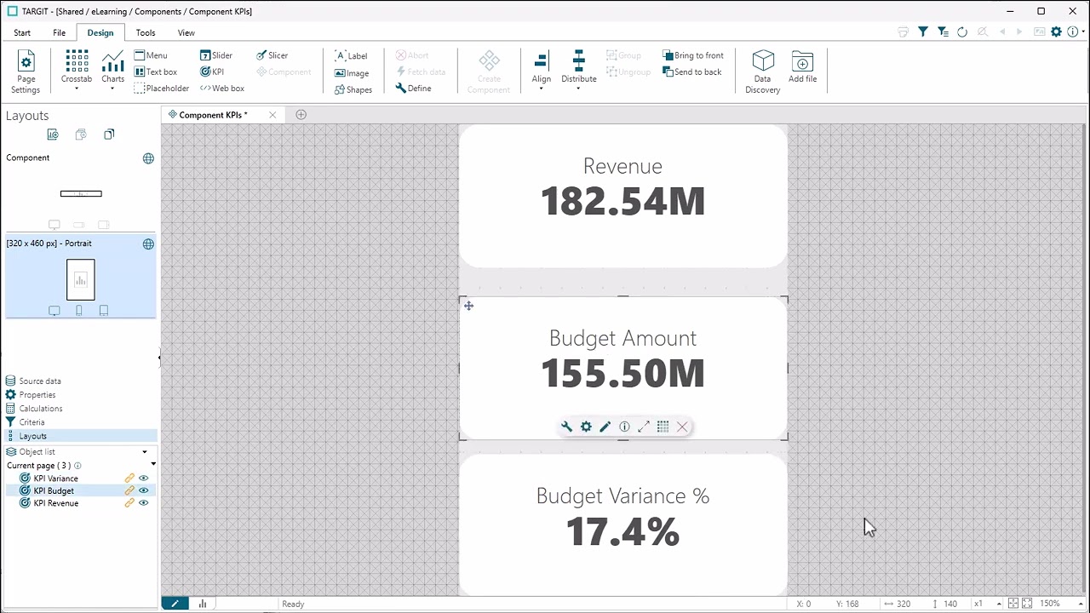Insert an Image element
The image size is (1090, 613).
tap(352, 73)
